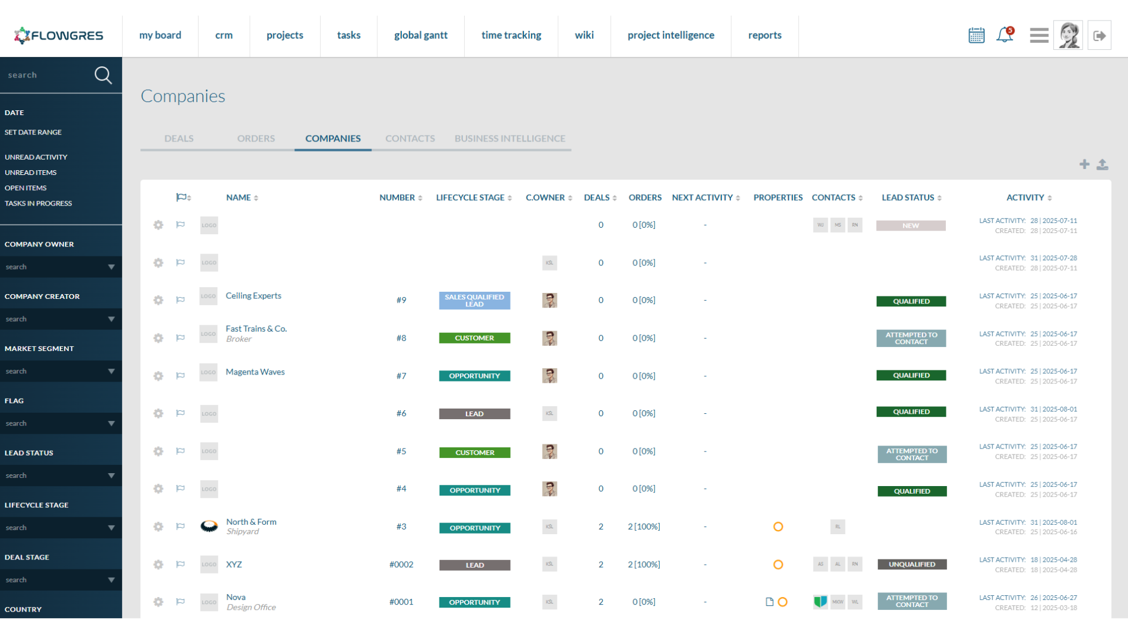Click the document property icon for Nova

click(770, 602)
